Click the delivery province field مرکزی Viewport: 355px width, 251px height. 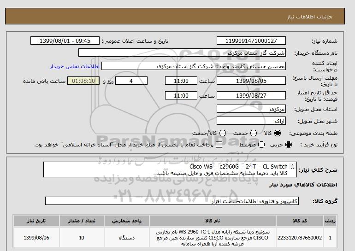pos(251,109)
